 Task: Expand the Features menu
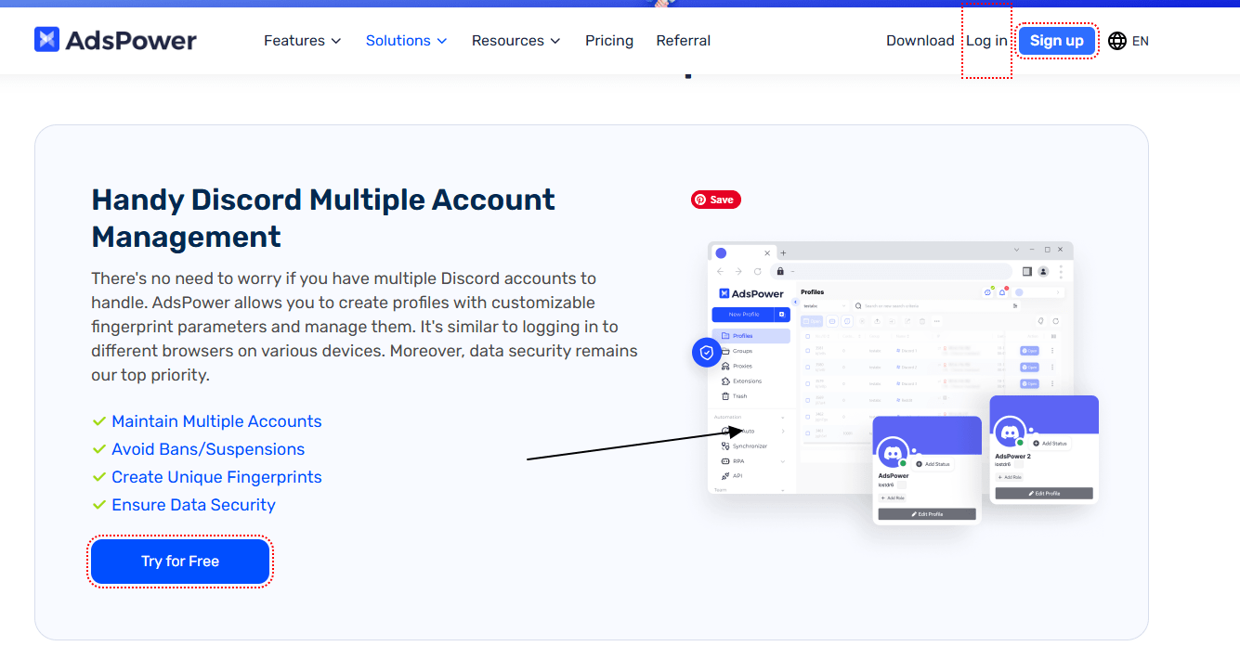coord(303,41)
